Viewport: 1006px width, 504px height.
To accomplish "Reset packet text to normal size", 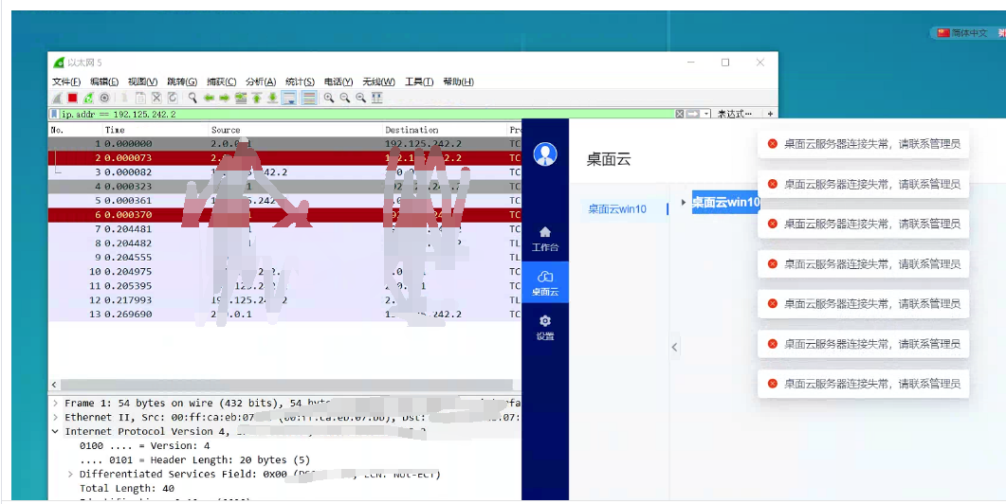I will (360, 99).
